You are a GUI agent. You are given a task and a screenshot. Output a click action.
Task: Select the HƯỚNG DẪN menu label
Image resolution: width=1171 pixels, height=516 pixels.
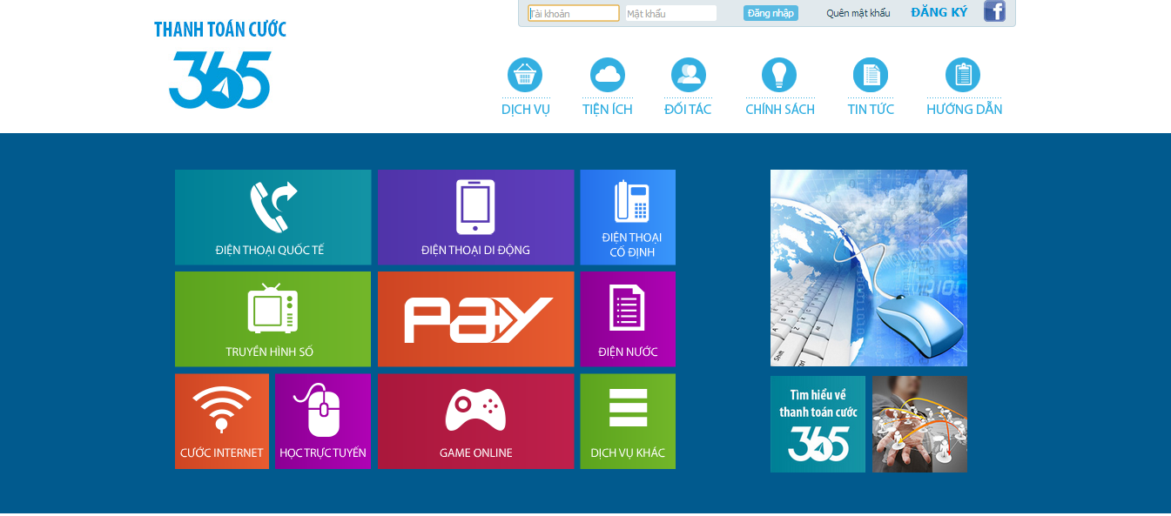tap(965, 110)
